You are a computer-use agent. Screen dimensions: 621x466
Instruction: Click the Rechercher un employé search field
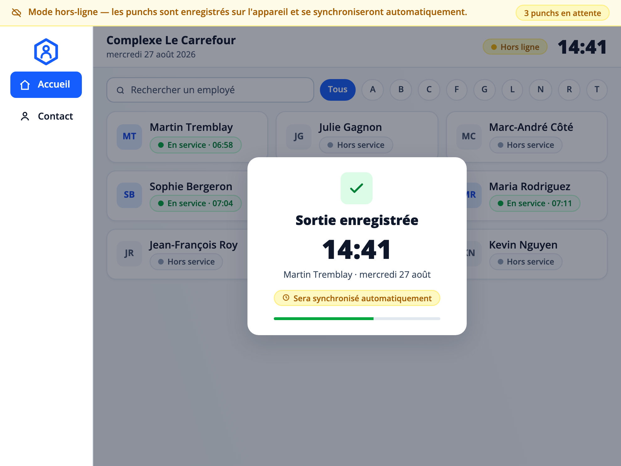pyautogui.click(x=210, y=90)
